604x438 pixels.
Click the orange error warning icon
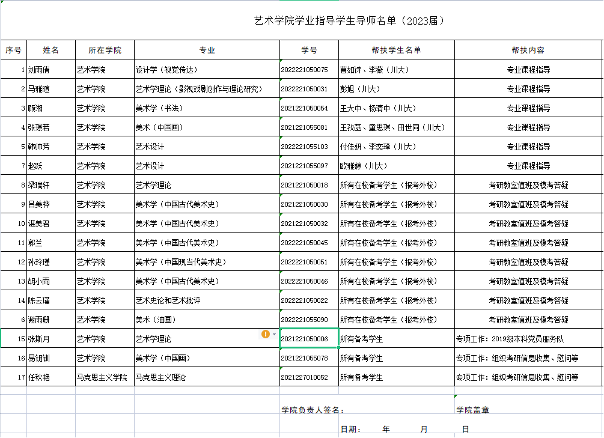[x=266, y=334]
